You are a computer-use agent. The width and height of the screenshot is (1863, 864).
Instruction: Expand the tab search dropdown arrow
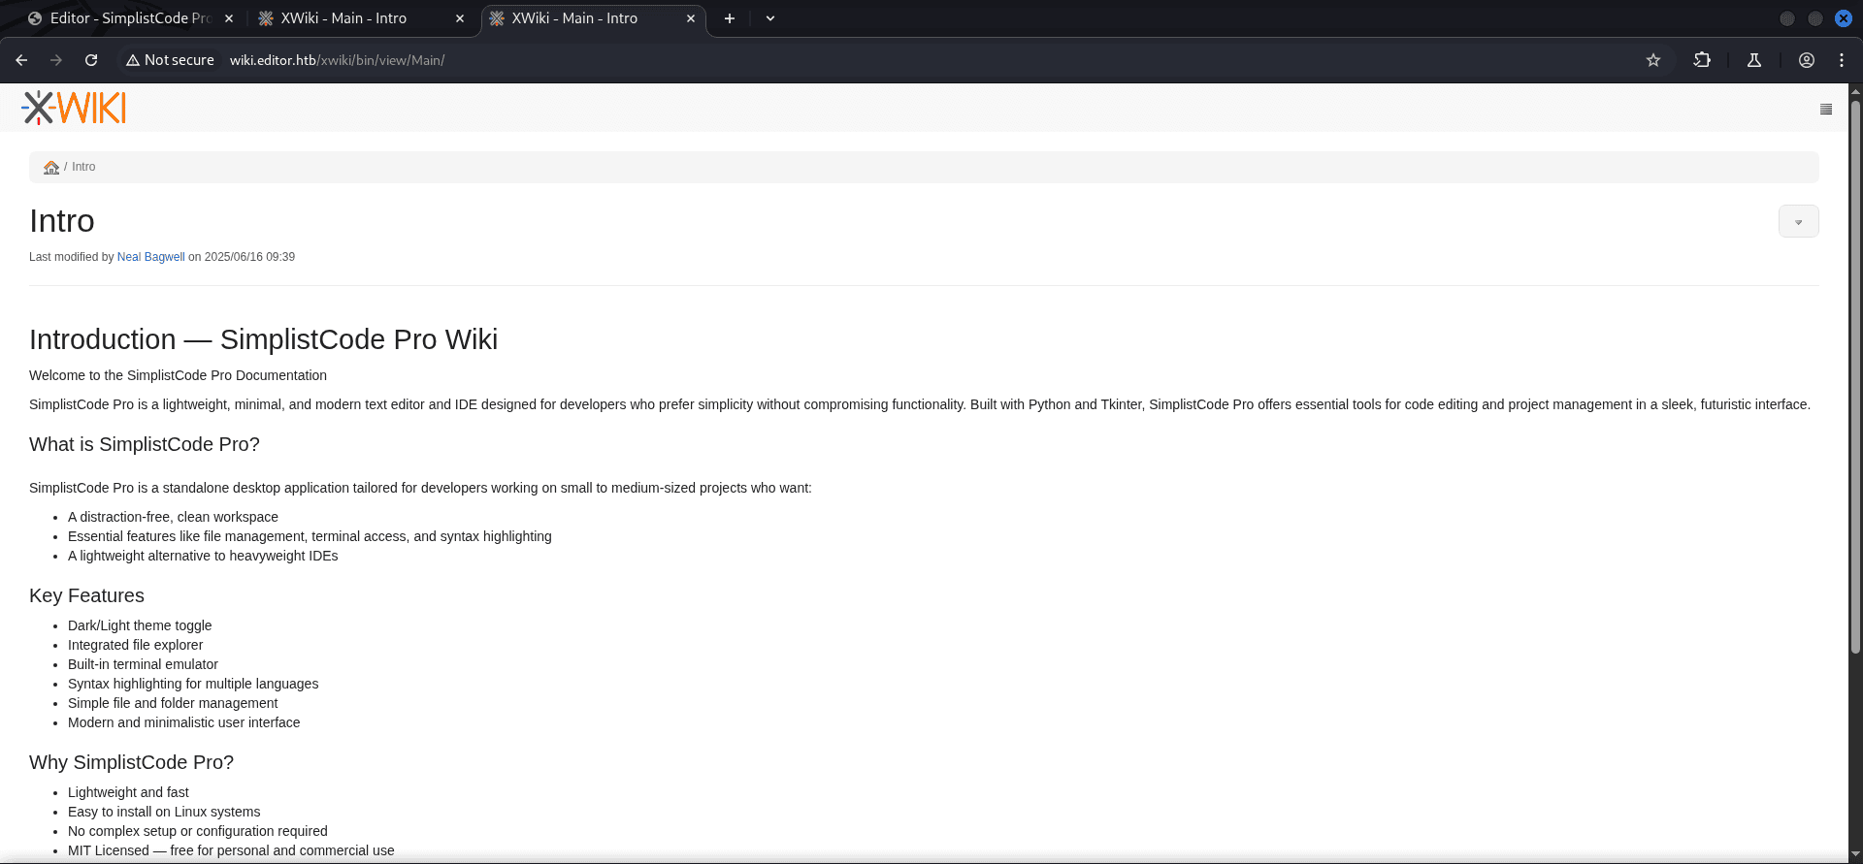[x=770, y=18]
